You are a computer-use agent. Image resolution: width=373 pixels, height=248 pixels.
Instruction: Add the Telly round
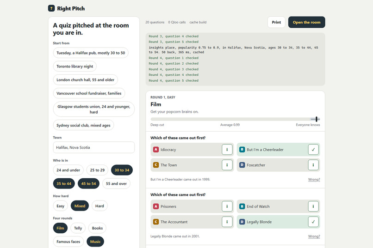[78, 228]
